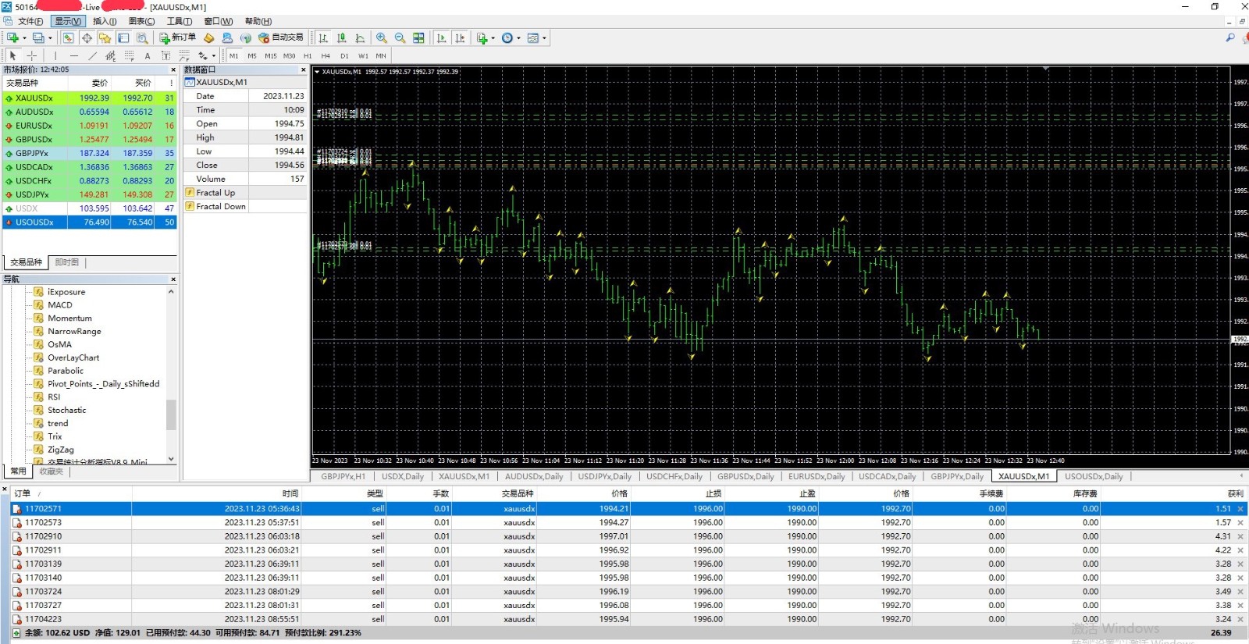Select the crosshair cursor tool

coord(32,55)
